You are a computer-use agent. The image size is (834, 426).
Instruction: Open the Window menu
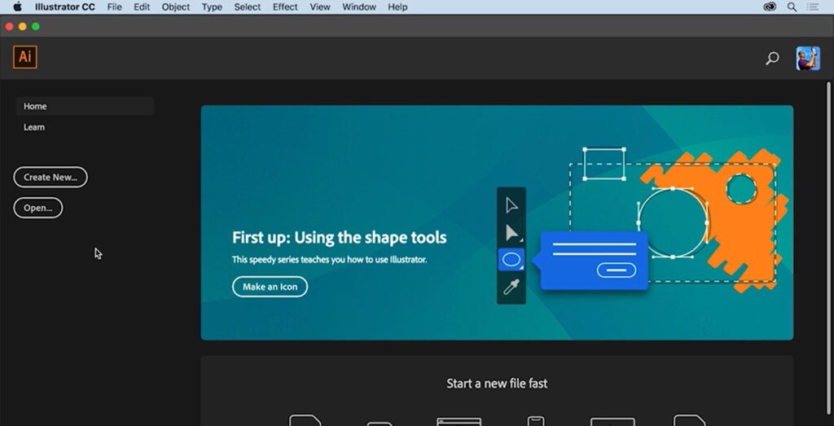click(359, 7)
